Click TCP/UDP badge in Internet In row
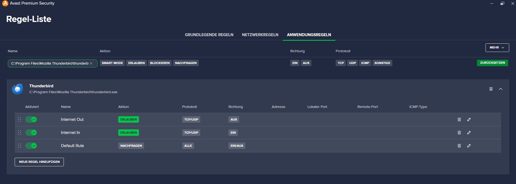The image size is (516, 184). 191,133
